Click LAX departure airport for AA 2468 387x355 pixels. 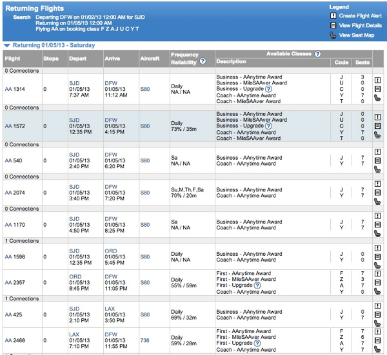tap(74, 334)
